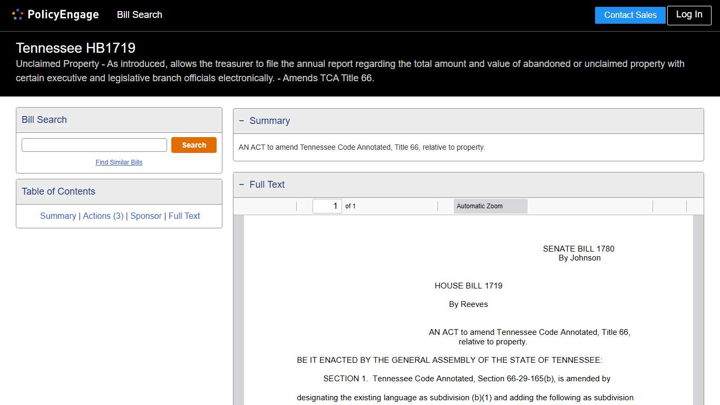
Task: Click the Contact Sales button
Action: point(630,15)
